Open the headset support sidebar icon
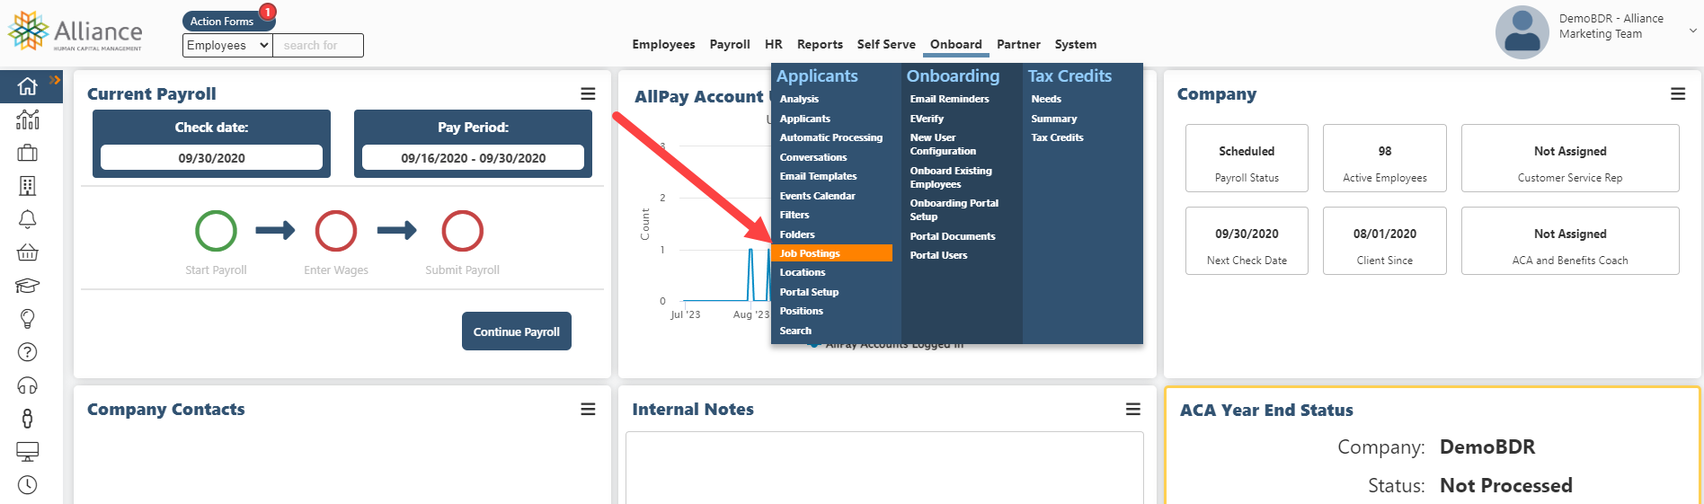This screenshot has width=1704, height=504. [x=28, y=385]
